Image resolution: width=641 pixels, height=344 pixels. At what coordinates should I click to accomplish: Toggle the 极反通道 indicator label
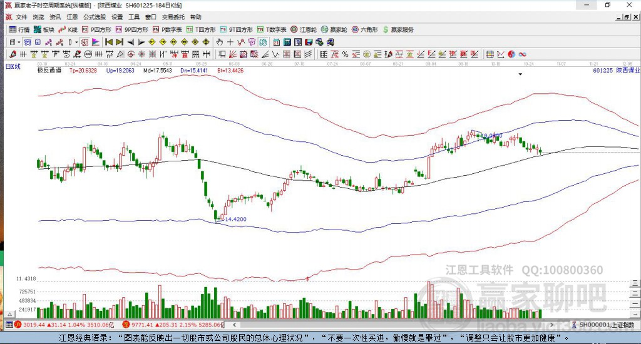49,71
